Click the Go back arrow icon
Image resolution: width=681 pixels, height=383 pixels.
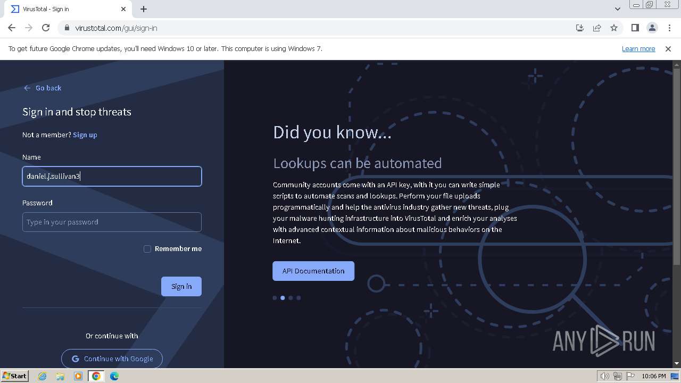(x=27, y=88)
